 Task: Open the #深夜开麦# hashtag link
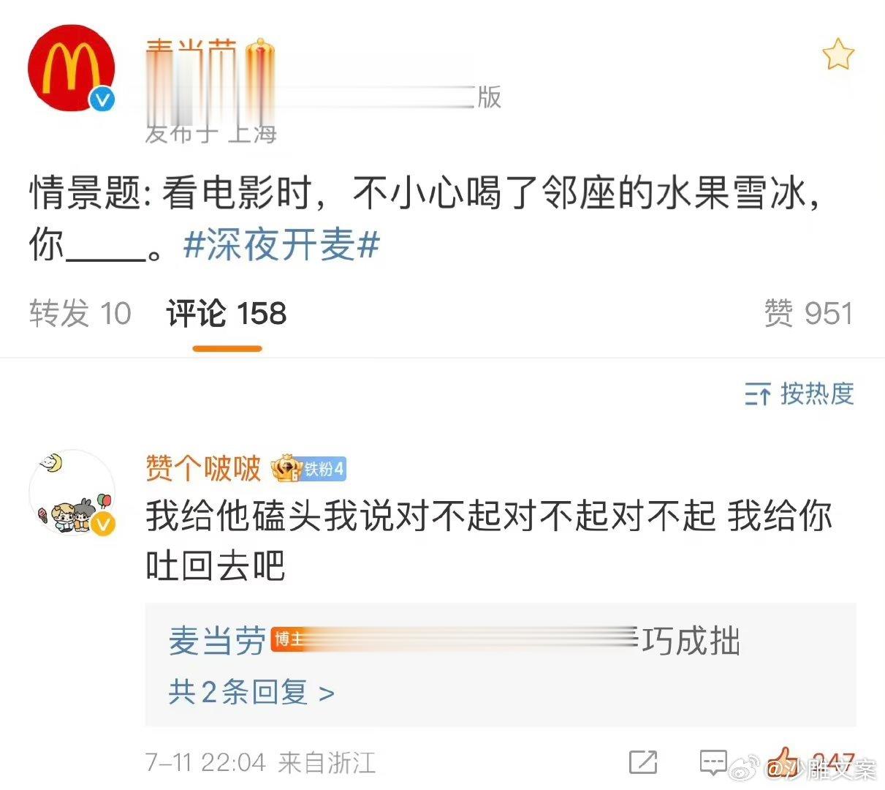(x=281, y=245)
